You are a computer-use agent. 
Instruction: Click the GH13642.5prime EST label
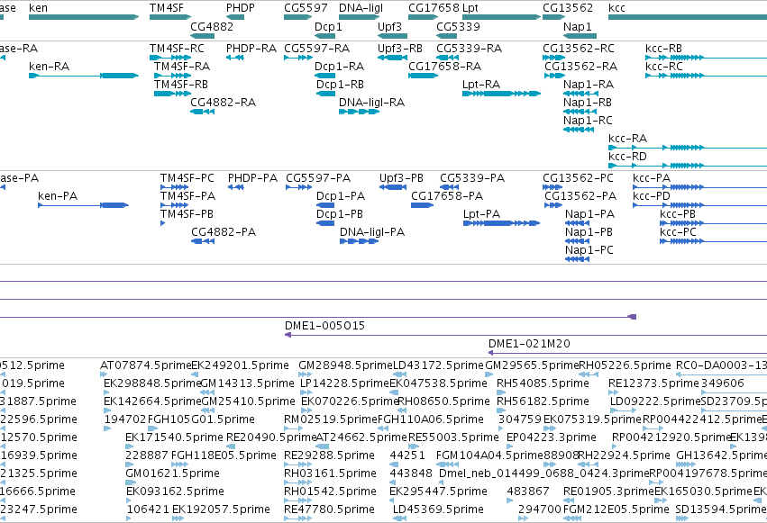click(x=722, y=455)
